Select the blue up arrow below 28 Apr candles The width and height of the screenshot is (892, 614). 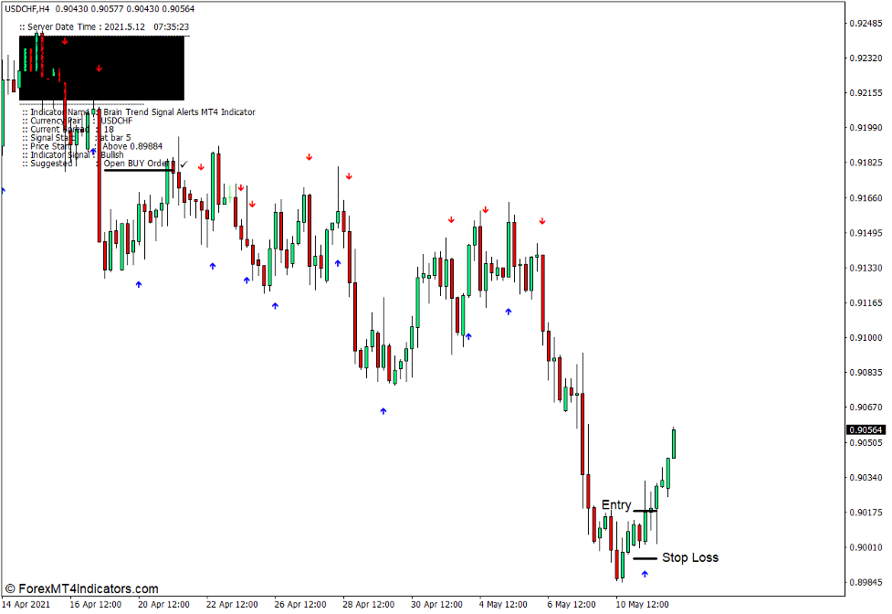pyautogui.click(x=383, y=411)
